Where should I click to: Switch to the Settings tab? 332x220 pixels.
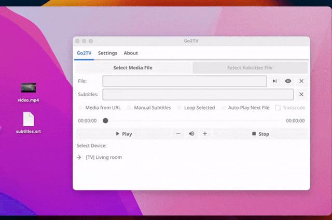coord(107,53)
